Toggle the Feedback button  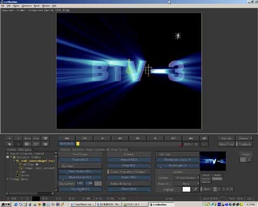244,144
